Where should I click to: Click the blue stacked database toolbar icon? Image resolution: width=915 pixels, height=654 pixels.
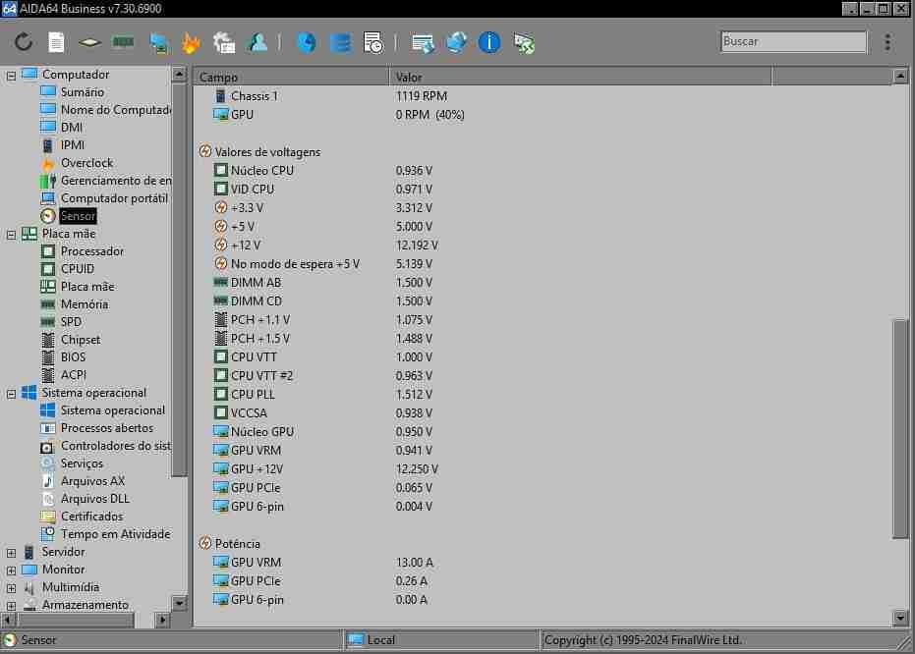340,42
